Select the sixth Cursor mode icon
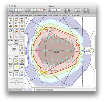This screenshot has height=102, width=104. click(44, 10)
